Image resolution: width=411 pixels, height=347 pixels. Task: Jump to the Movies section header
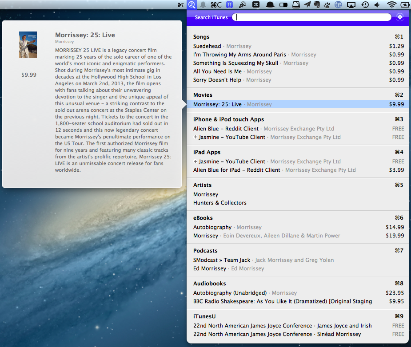(203, 95)
